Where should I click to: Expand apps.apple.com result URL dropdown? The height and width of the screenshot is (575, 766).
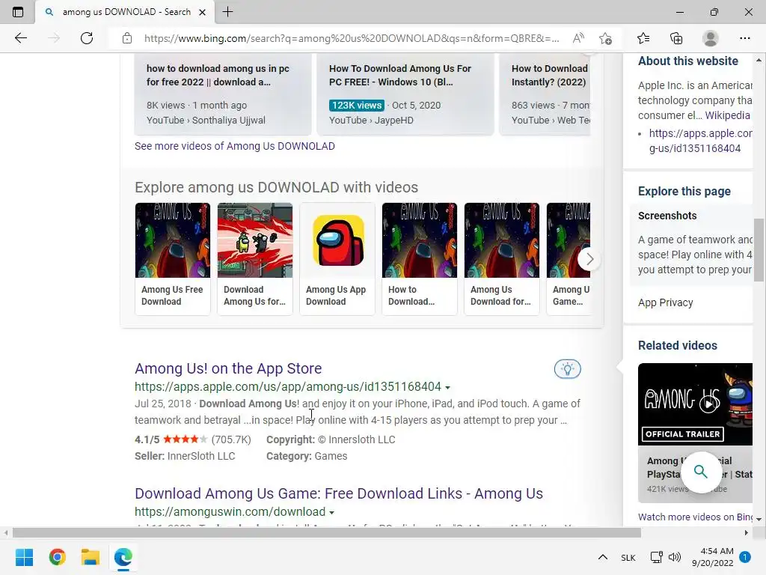(x=447, y=387)
